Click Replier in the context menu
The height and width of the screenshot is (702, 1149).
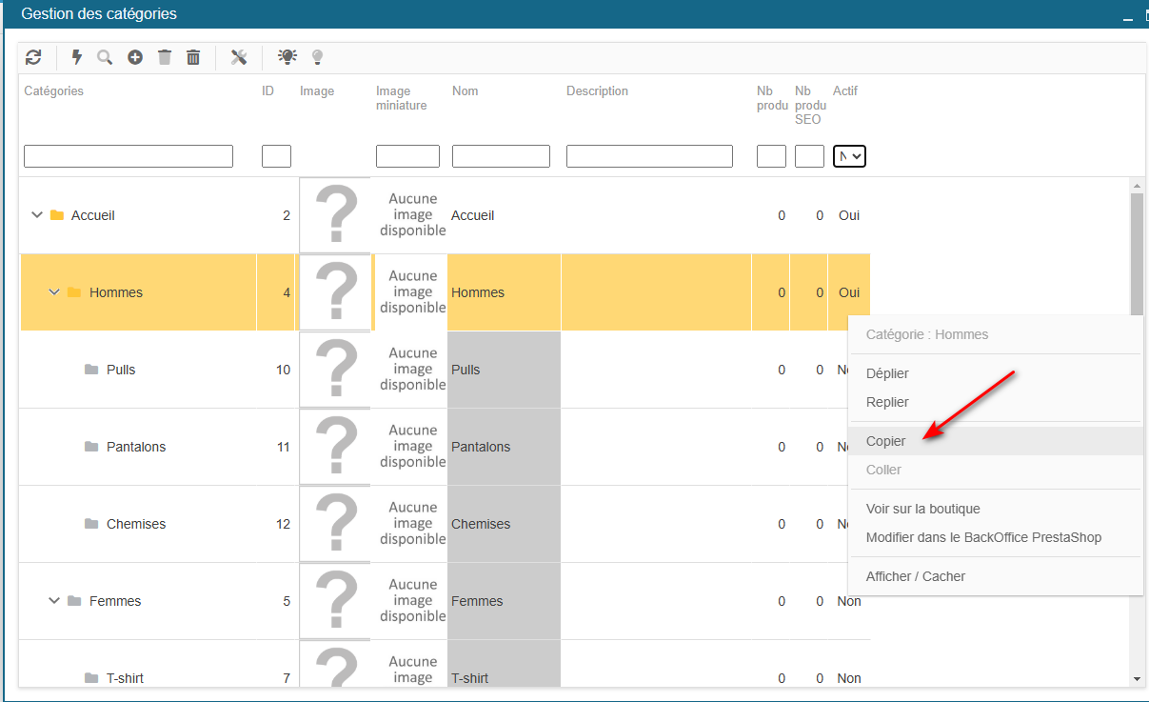coord(887,402)
